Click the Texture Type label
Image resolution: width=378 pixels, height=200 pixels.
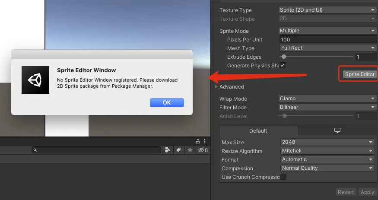pyautogui.click(x=235, y=10)
